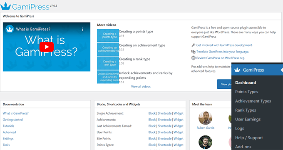283x150 pixels.
Task: Open Help / Support in the sidebar menu
Action: (249, 138)
